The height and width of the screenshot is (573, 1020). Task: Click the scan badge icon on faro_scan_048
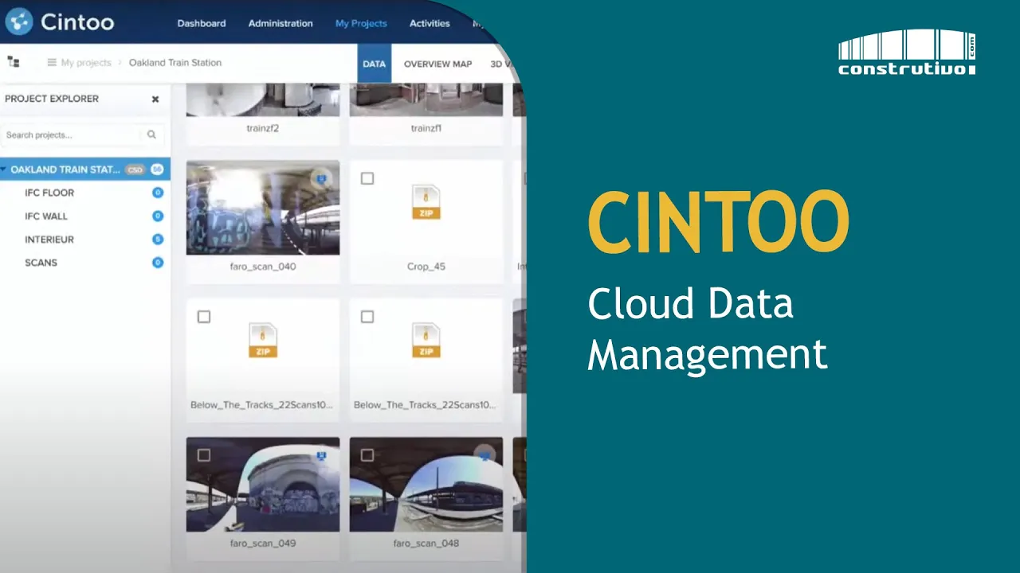484,456
